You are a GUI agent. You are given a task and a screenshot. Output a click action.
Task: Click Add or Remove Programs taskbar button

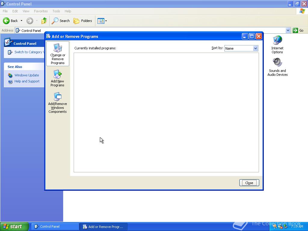pyautogui.click(x=103, y=227)
